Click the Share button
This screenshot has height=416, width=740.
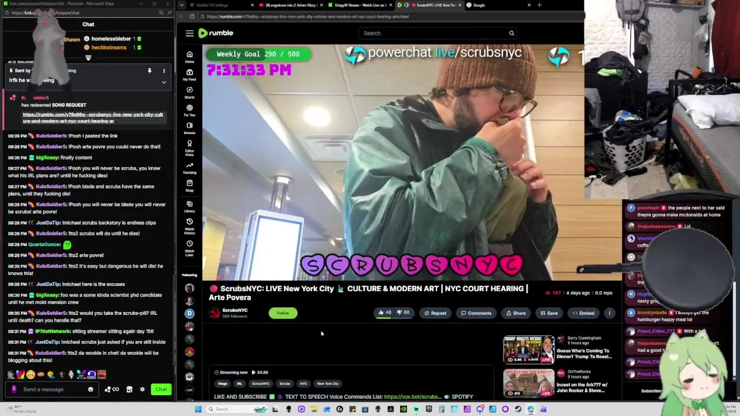point(516,313)
